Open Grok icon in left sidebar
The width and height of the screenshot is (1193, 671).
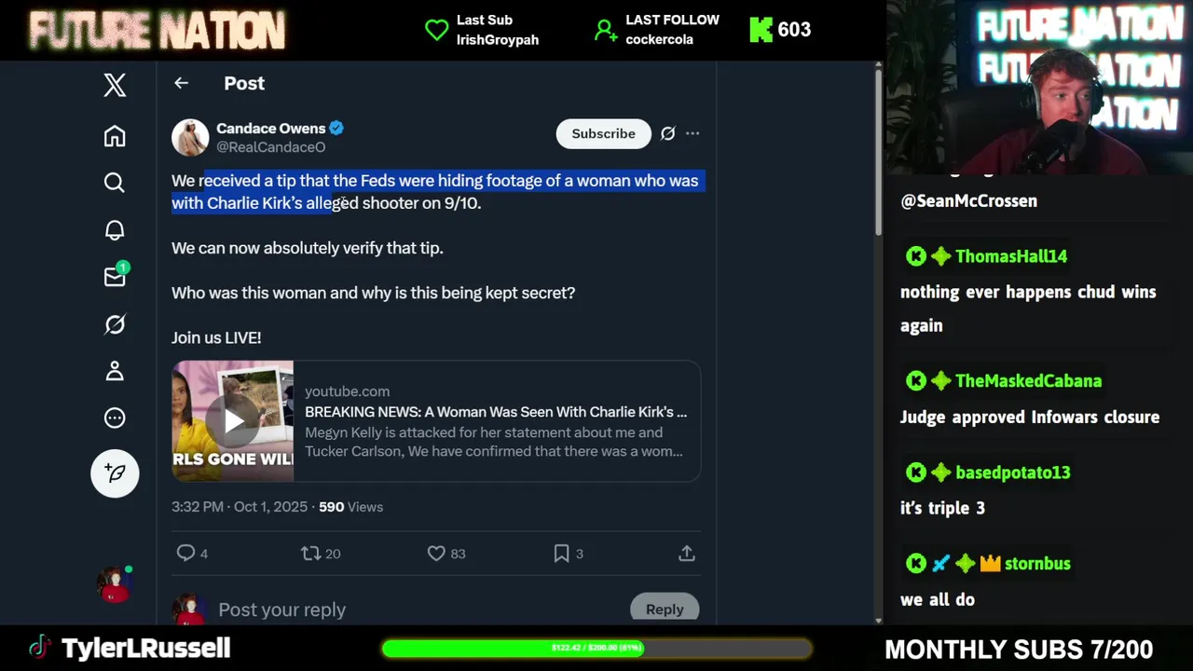(x=115, y=324)
